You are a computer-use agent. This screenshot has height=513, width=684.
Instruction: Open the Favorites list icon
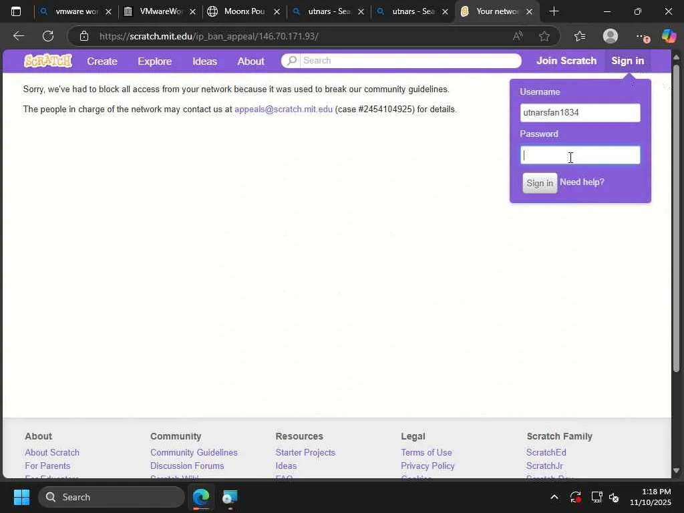[x=580, y=36]
